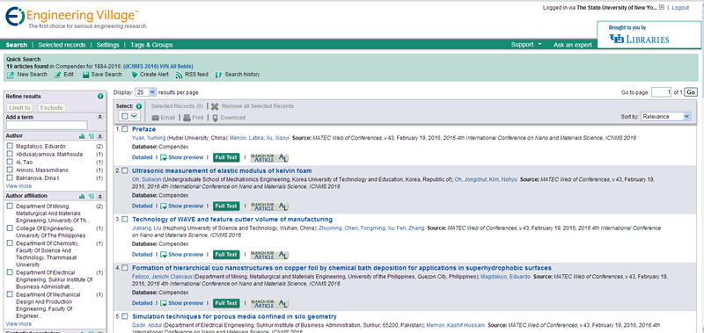Toggle the select-all records checkbox
The height and width of the screenshot is (333, 704).
tap(124, 116)
